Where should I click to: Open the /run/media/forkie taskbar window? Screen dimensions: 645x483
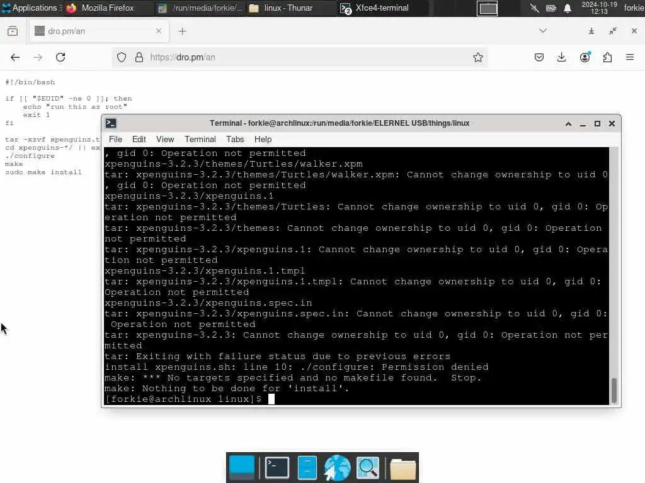tap(201, 8)
